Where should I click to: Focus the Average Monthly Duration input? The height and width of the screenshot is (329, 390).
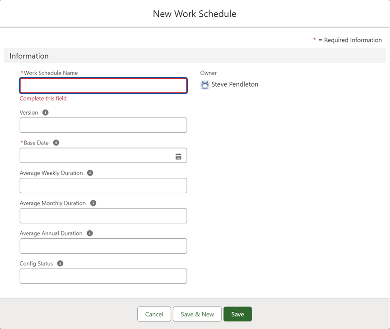pos(103,216)
